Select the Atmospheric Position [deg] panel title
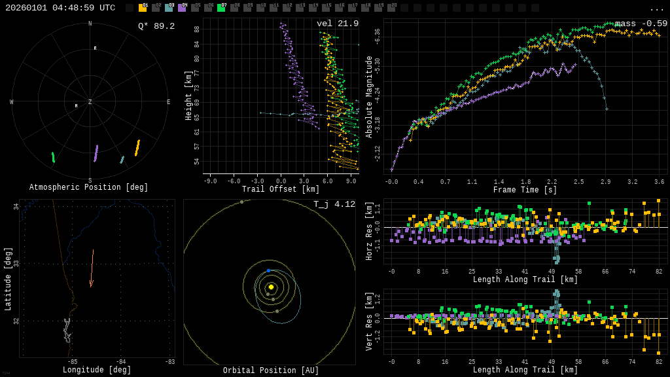 click(89, 188)
